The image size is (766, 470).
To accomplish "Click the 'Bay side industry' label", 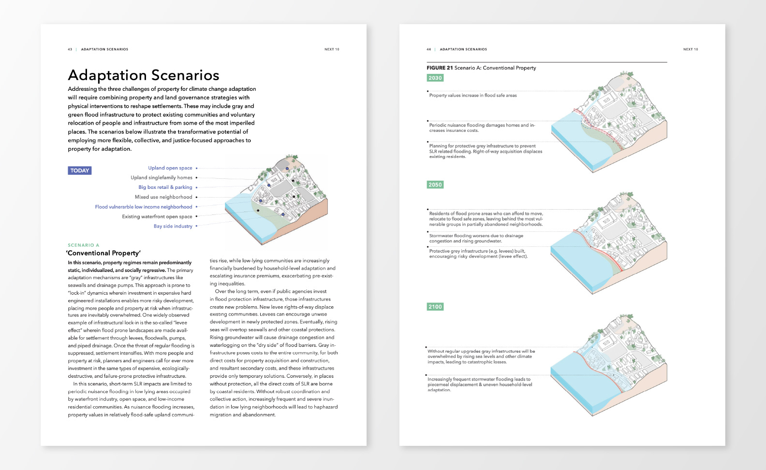I will click(x=173, y=226).
